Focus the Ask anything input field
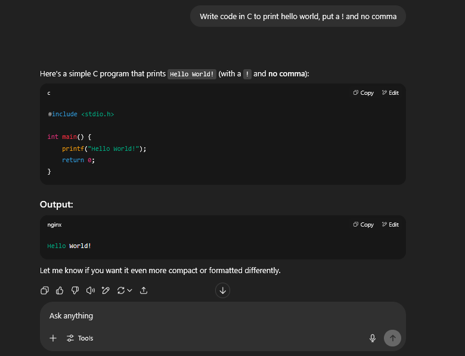The width and height of the screenshot is (465, 356). [223, 316]
